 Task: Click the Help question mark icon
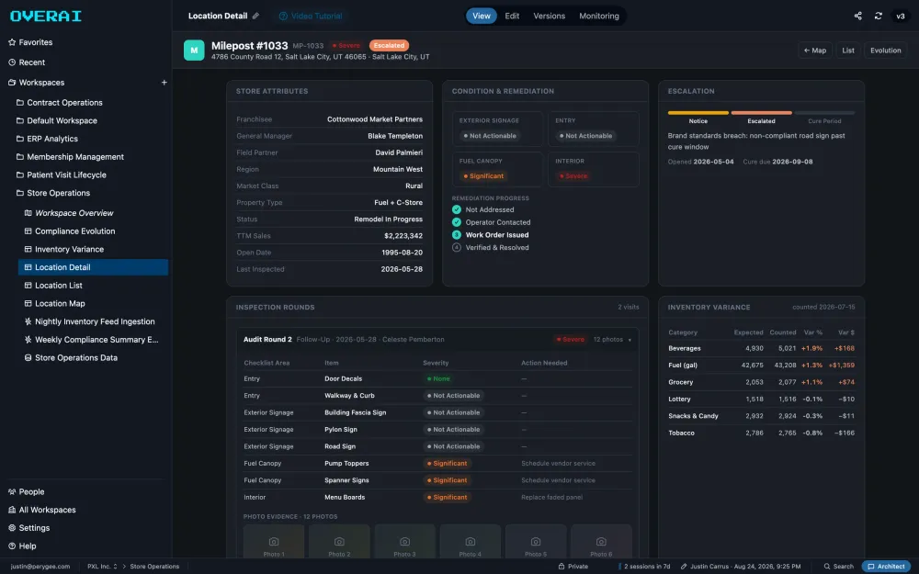pyautogui.click(x=12, y=546)
